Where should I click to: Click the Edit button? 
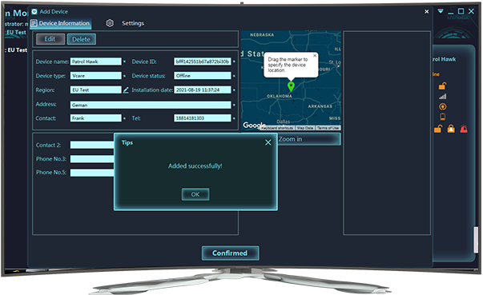pos(50,39)
